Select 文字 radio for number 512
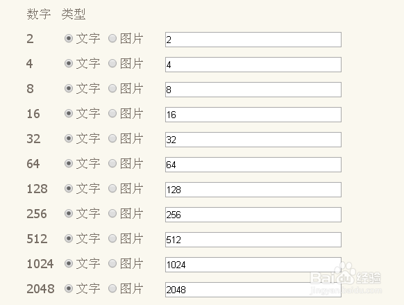Image resolution: width=404 pixels, height=305 pixels. (69, 239)
